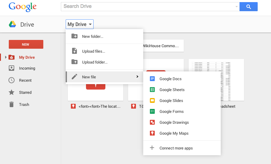Viewport: 271px width, 164px height.
Task: Select Upload folder menu entry
Action: (x=94, y=62)
